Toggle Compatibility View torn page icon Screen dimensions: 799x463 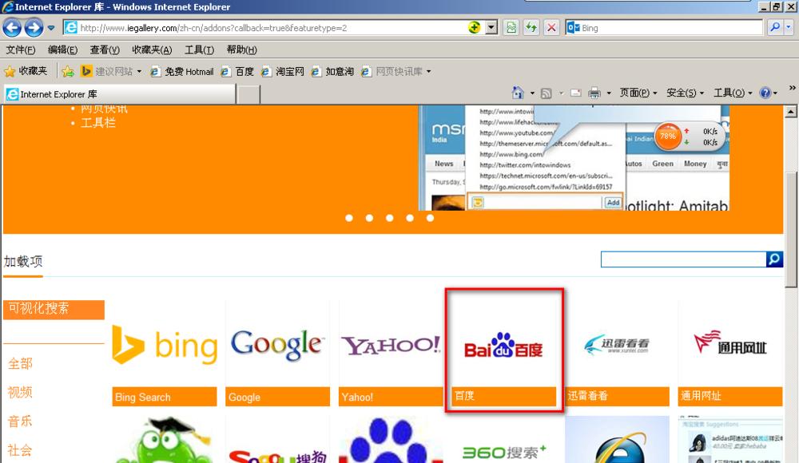511,27
